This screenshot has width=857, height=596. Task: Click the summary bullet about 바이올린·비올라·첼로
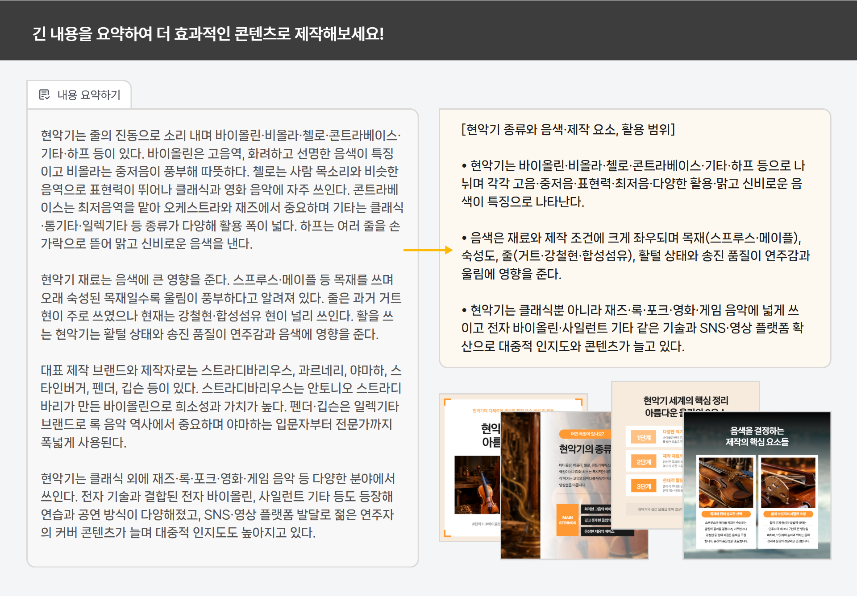(x=633, y=184)
